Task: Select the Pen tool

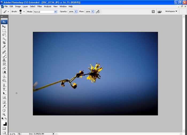Action: tap(4, 85)
